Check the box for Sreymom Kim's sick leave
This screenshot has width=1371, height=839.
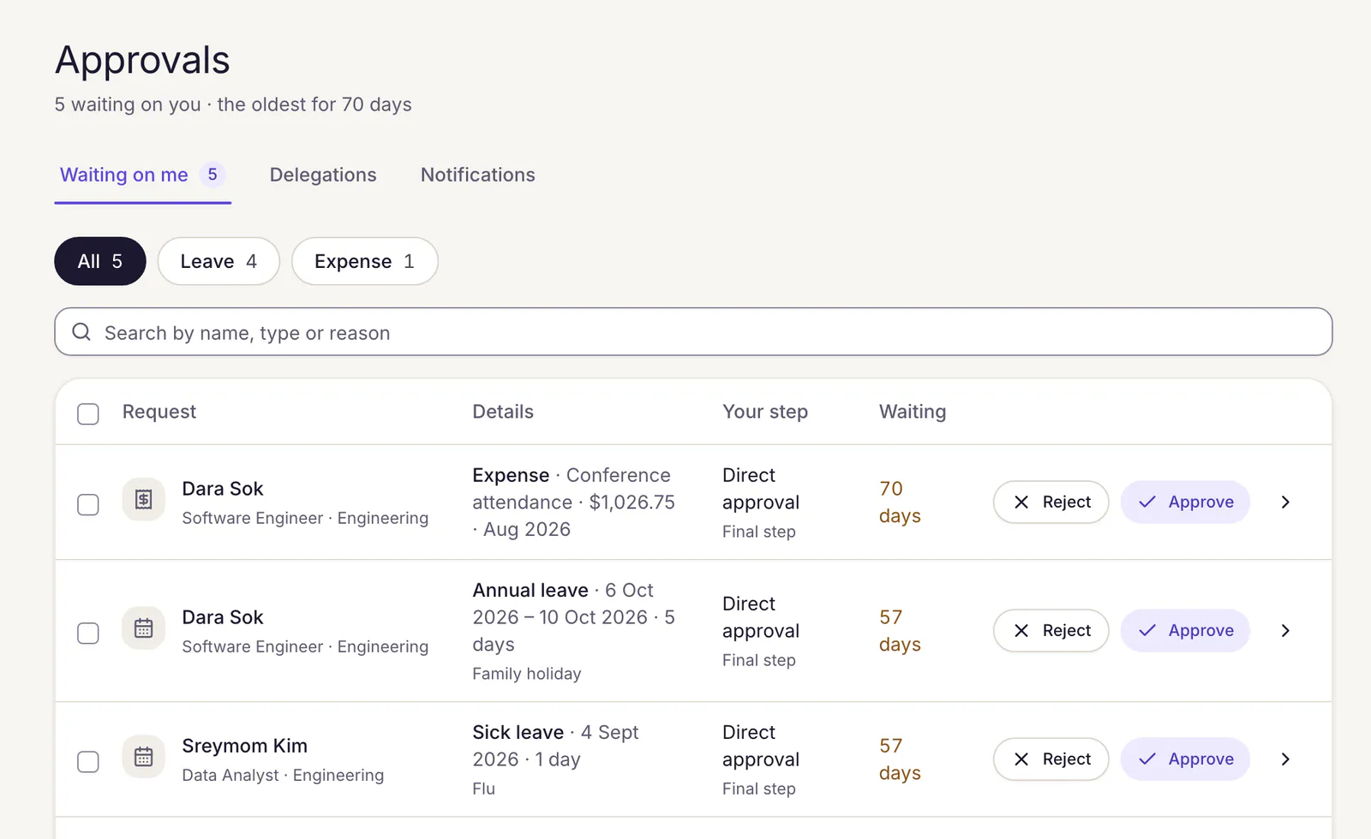click(88, 762)
